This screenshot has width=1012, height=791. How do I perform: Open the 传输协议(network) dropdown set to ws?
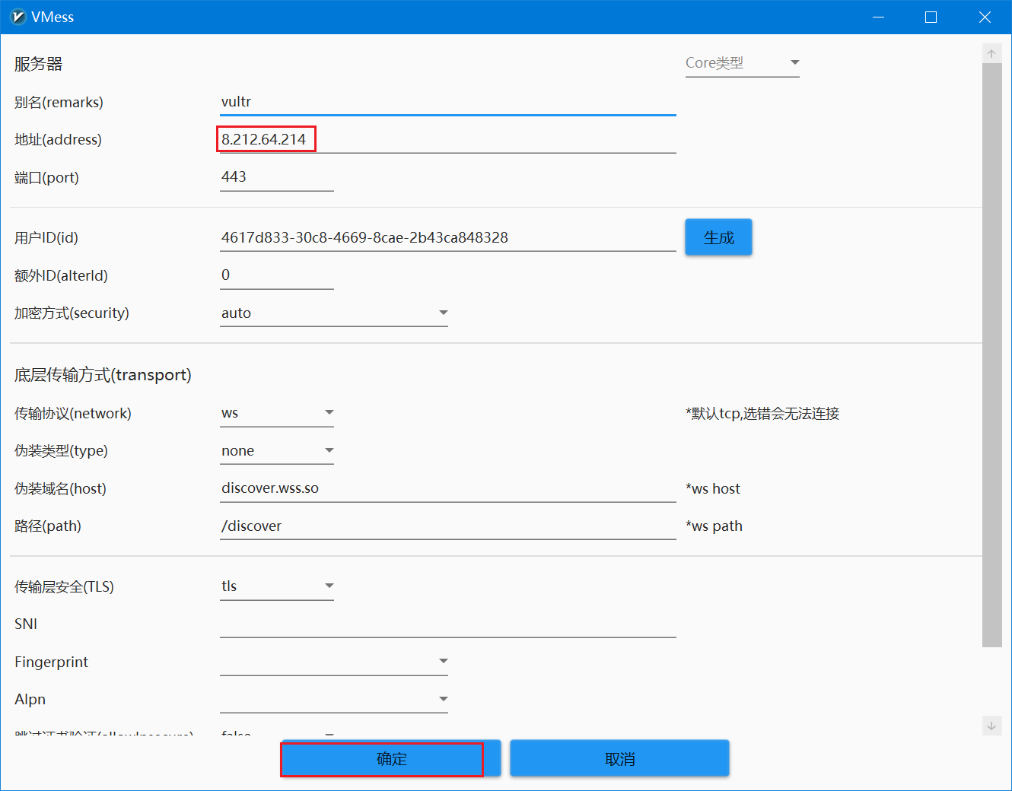click(276, 413)
